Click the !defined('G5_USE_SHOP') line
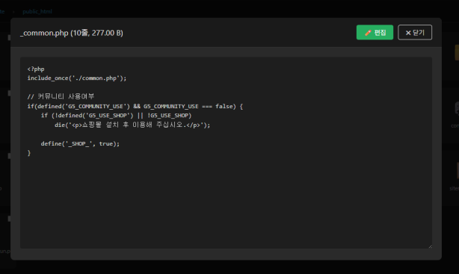Image resolution: width=459 pixels, height=274 pixels. (116, 116)
